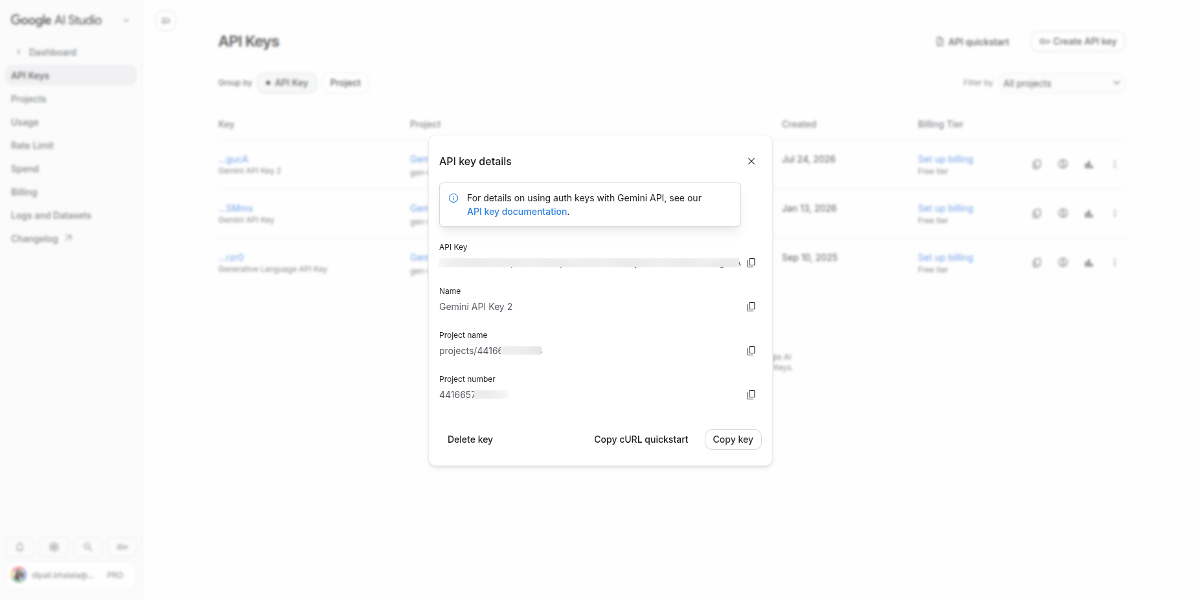Copy the Project number value icon
This screenshot has width=1201, height=600.
coord(751,395)
